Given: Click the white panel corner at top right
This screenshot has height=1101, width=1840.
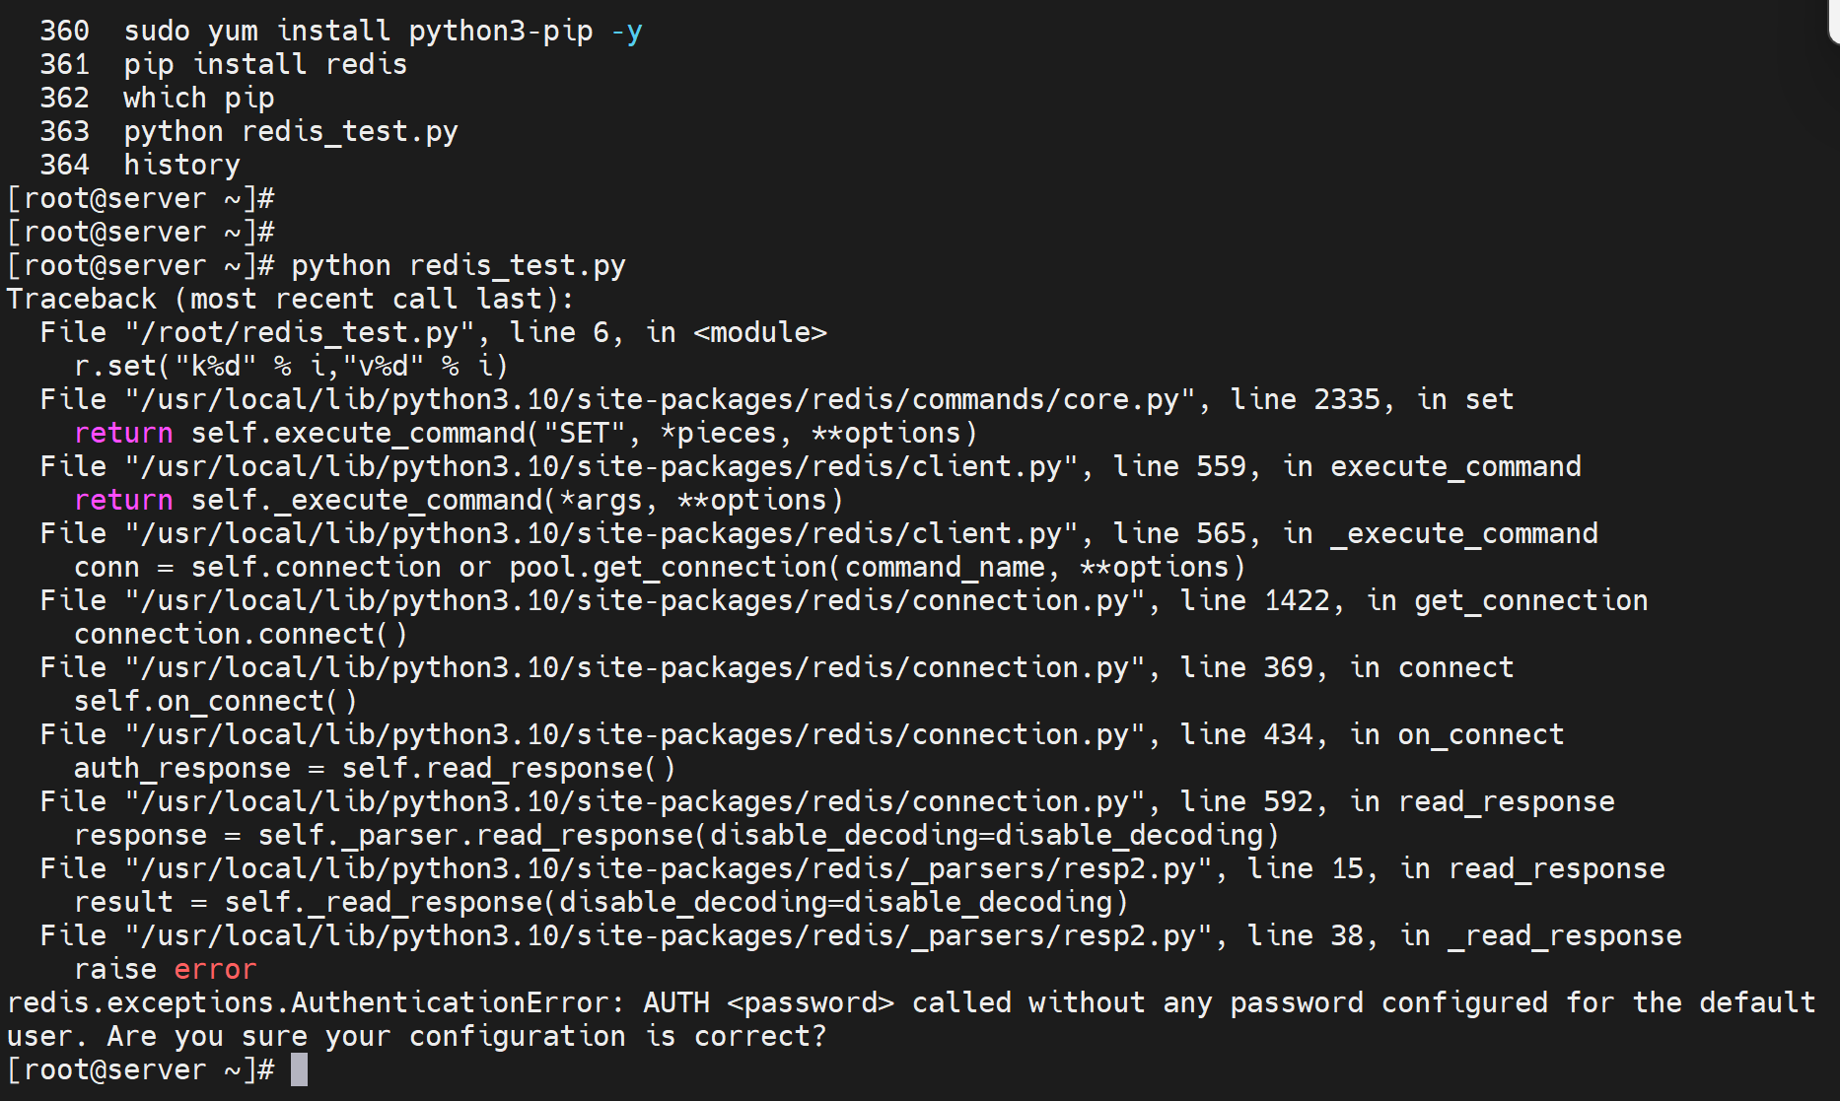Looking at the screenshot, I should pyautogui.click(x=1834, y=20).
